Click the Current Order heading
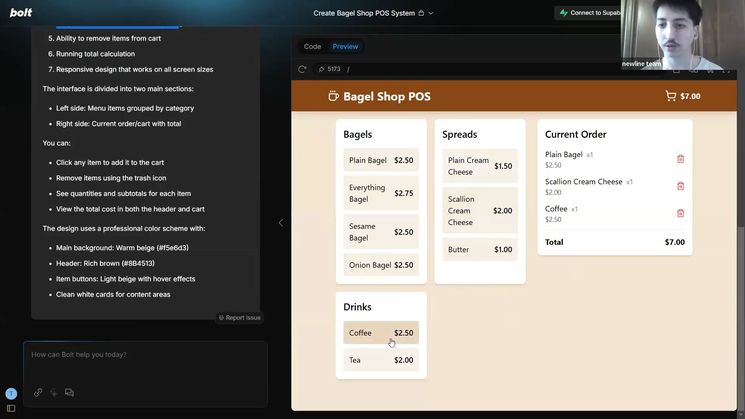 (576, 134)
